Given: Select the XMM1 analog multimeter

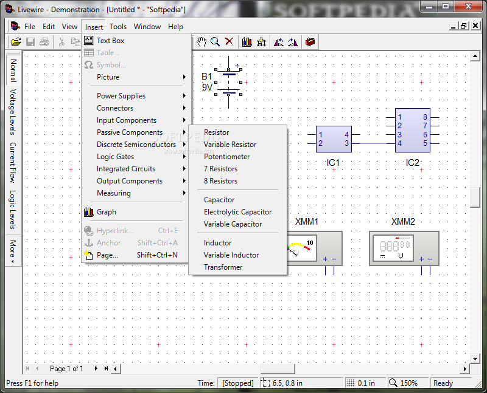Looking at the screenshot, I should click(314, 248).
